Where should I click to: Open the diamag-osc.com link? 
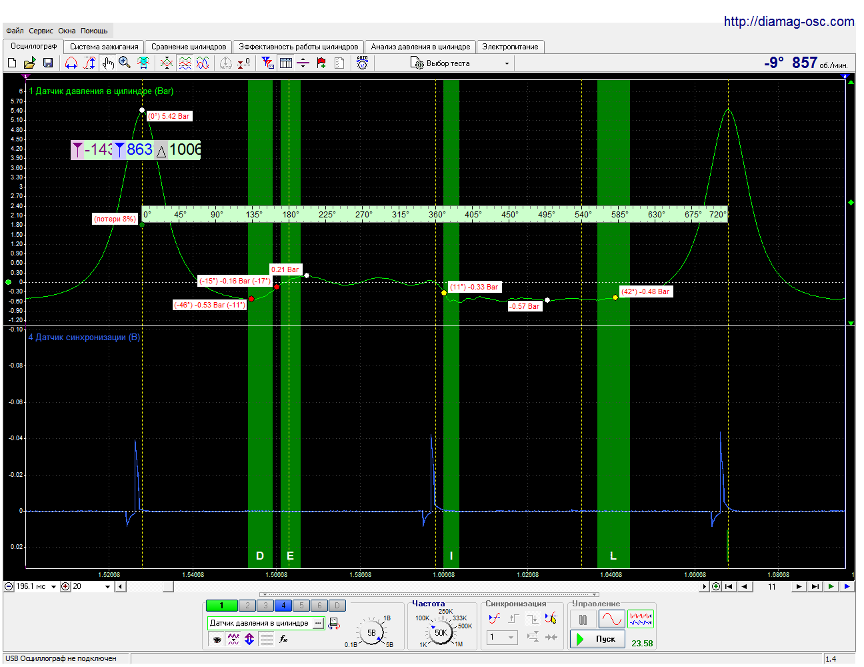coord(789,21)
